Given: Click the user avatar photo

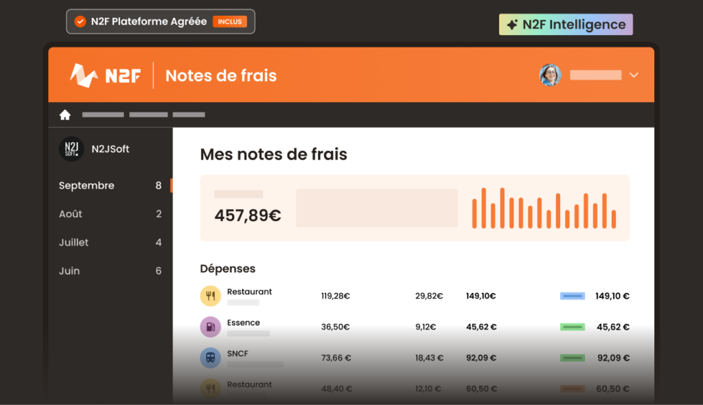Looking at the screenshot, I should pyautogui.click(x=550, y=75).
